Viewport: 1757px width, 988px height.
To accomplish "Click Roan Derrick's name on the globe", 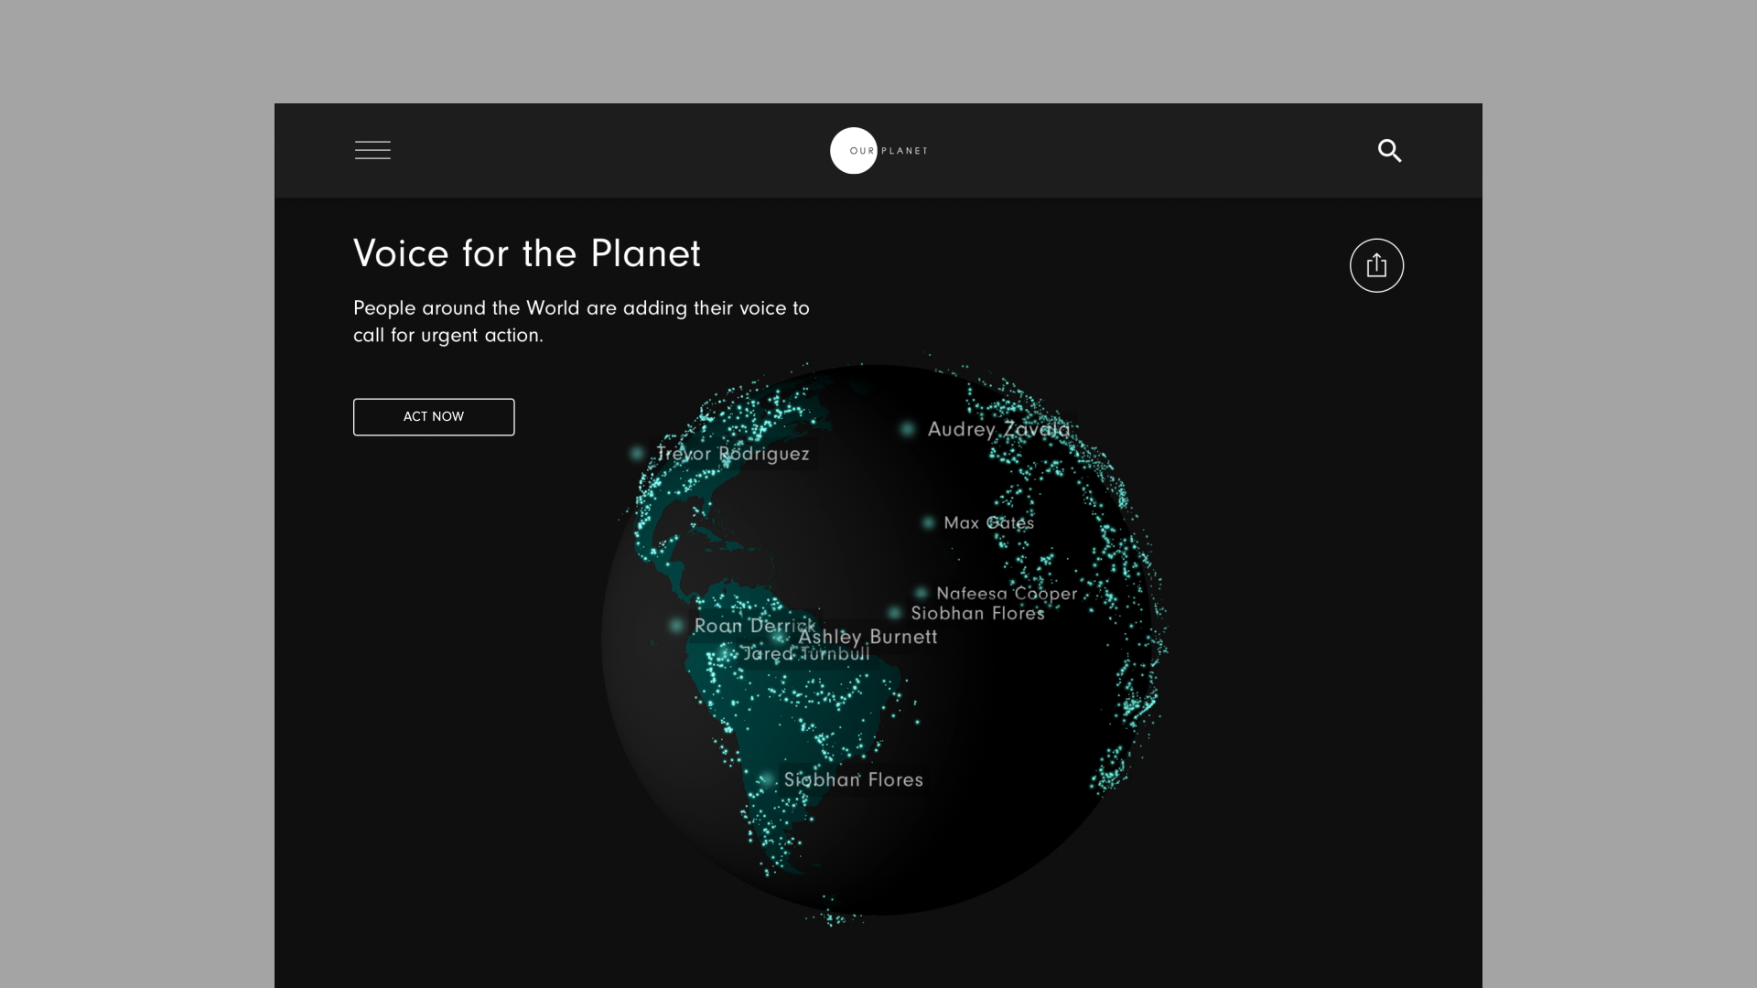I will (x=755, y=626).
